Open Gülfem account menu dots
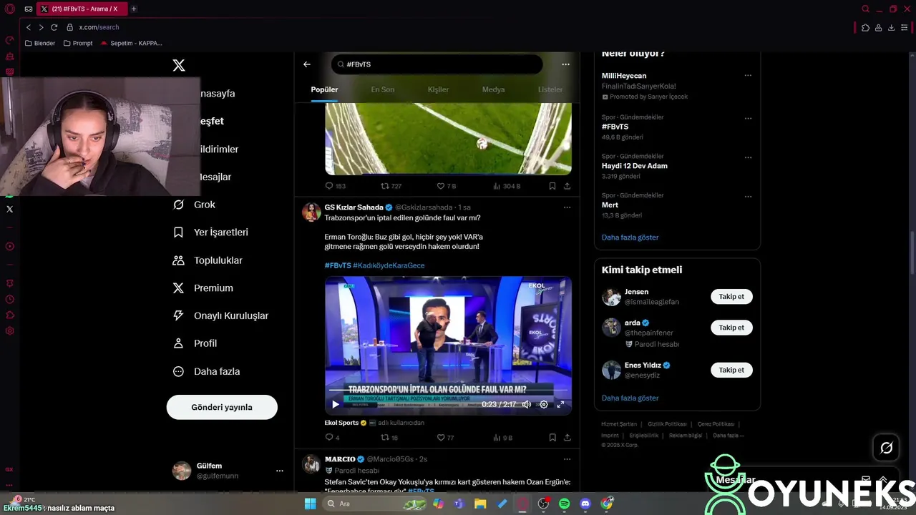The height and width of the screenshot is (515, 916). pyautogui.click(x=280, y=471)
